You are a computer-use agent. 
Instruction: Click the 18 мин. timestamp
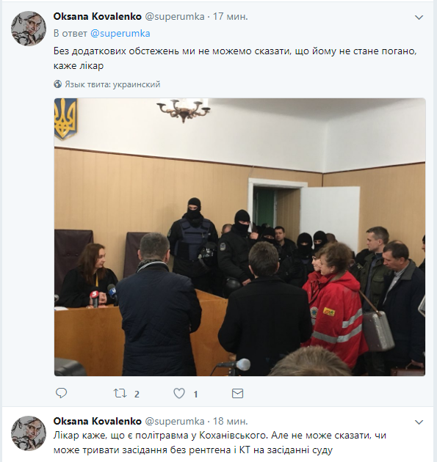coord(231,421)
